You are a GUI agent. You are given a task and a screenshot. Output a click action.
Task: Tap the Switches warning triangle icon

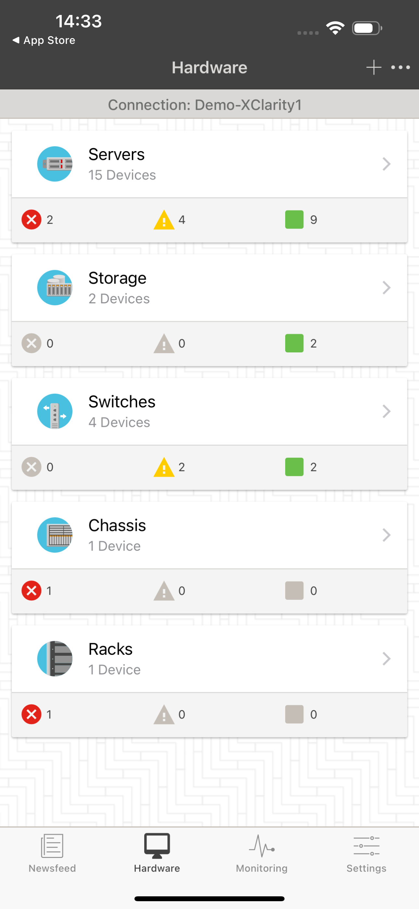(x=164, y=467)
